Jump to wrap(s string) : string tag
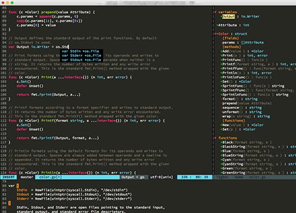Image resolution: width=296 pixels, height=213 pixels. (246, 117)
